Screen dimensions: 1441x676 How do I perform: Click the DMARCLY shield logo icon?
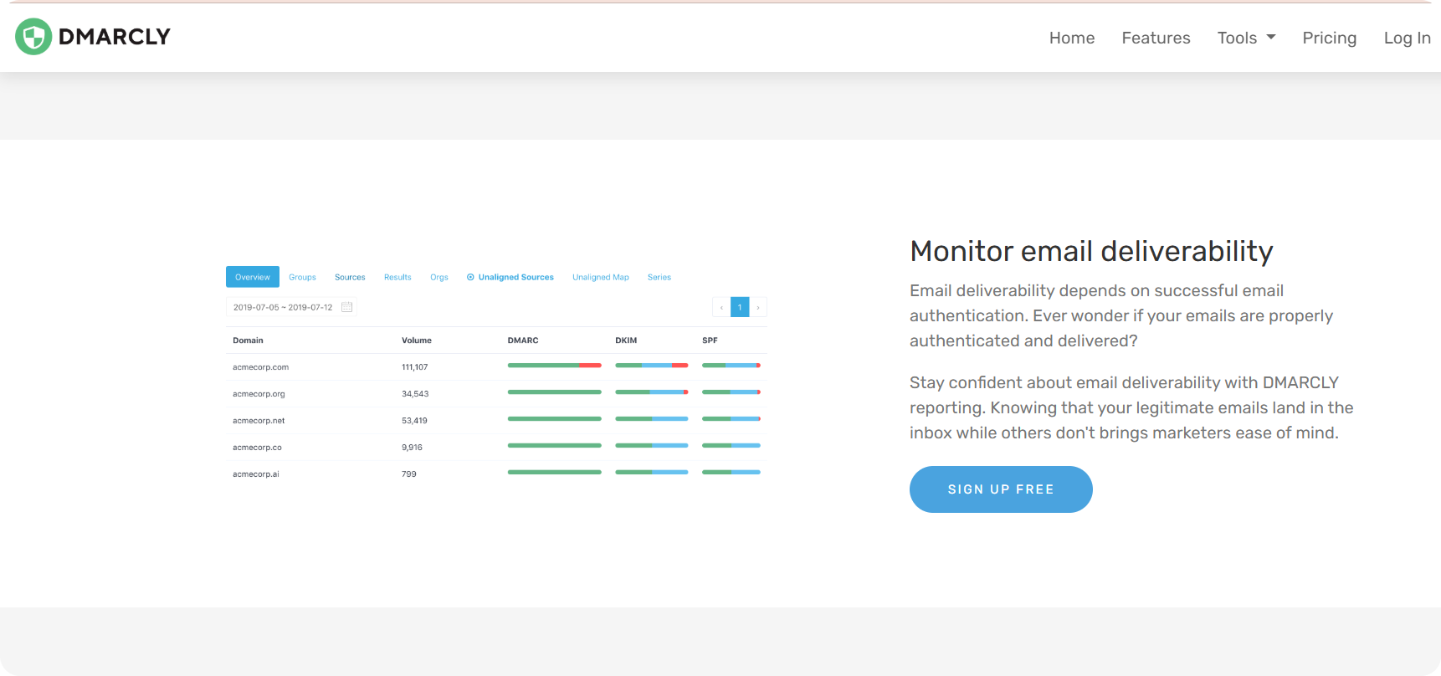33,37
